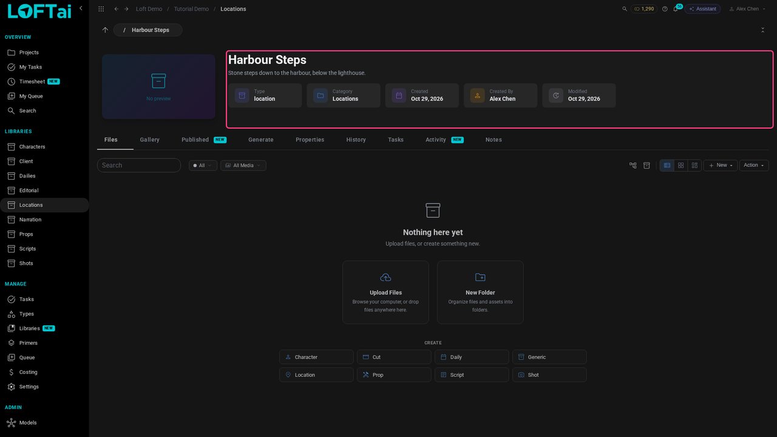The image size is (777, 437).
Task: Open global search magnifier in top bar
Action: 625,9
